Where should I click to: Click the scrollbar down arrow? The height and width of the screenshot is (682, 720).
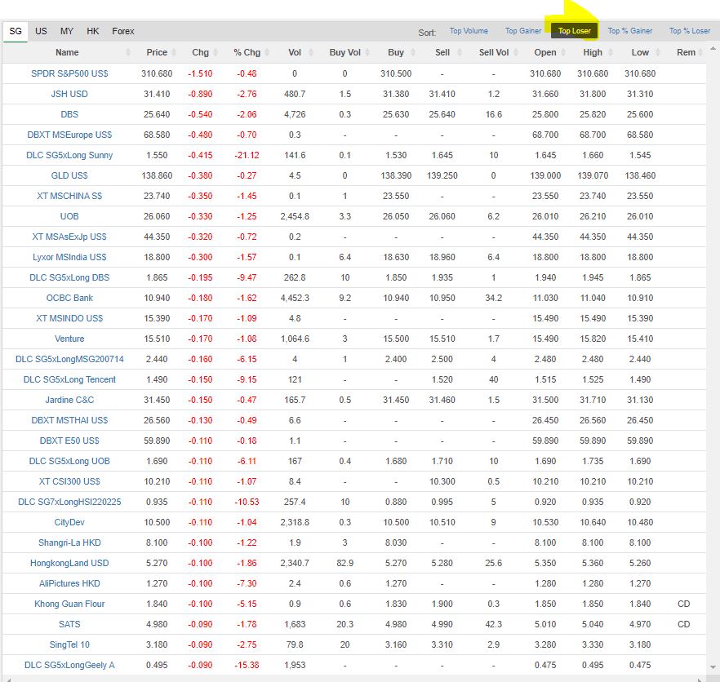713,667
